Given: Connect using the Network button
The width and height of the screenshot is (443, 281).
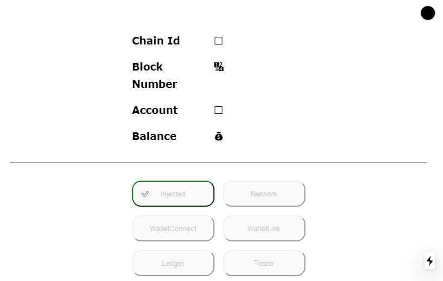Looking at the screenshot, I should 264,194.
